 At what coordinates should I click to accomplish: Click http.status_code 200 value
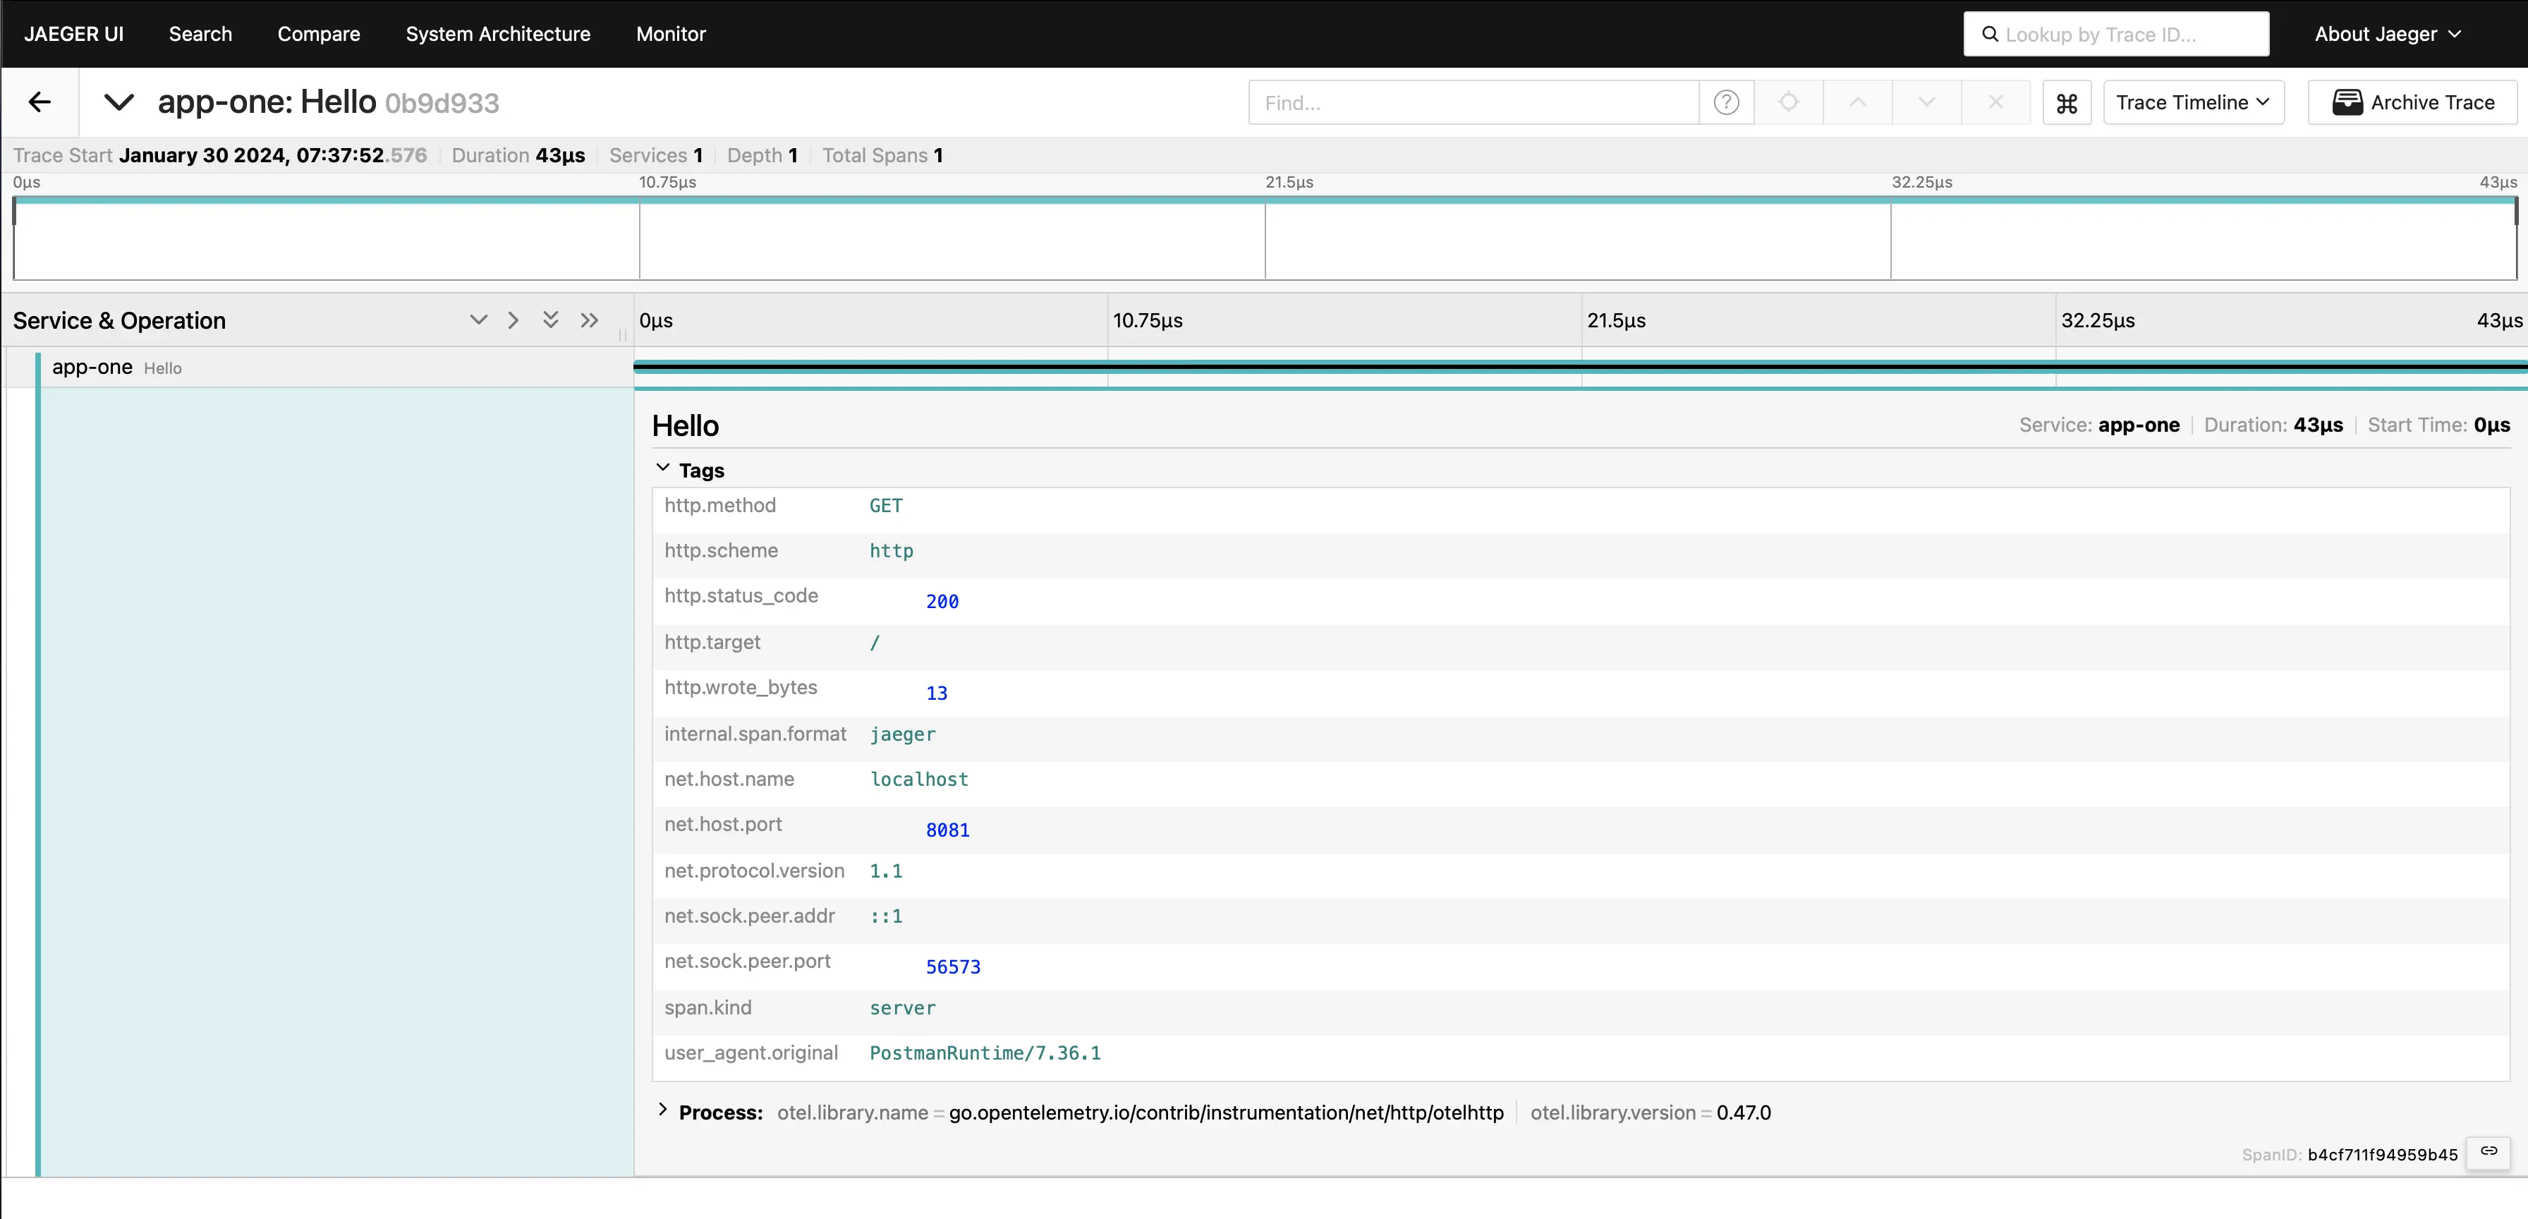tap(942, 602)
